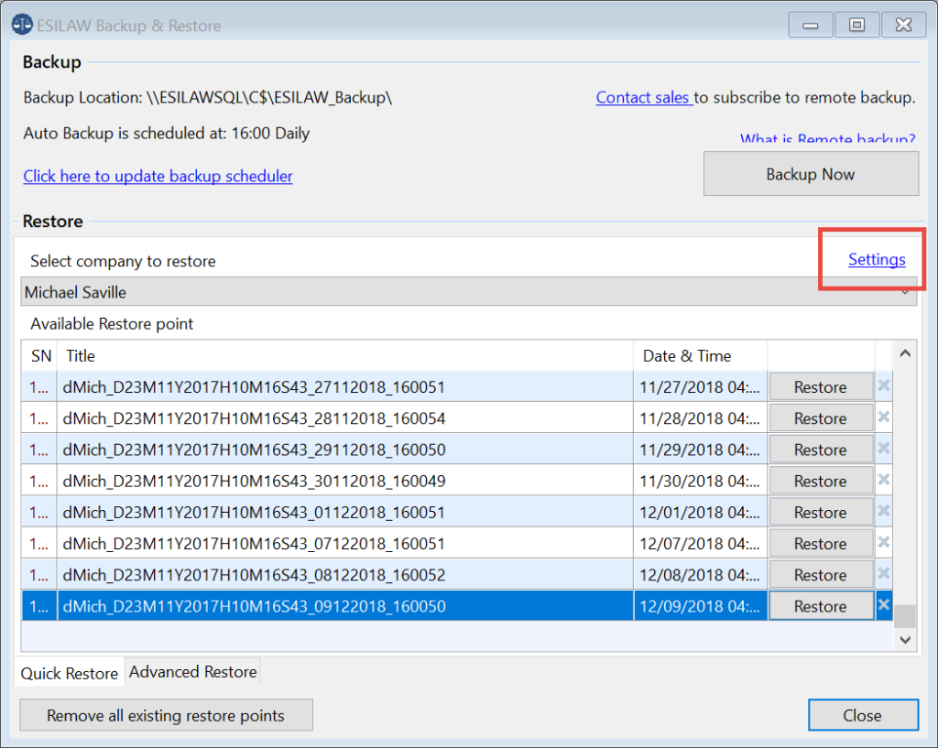Image resolution: width=938 pixels, height=748 pixels.
Task: Close the window with title bar X
Action: coord(903,25)
